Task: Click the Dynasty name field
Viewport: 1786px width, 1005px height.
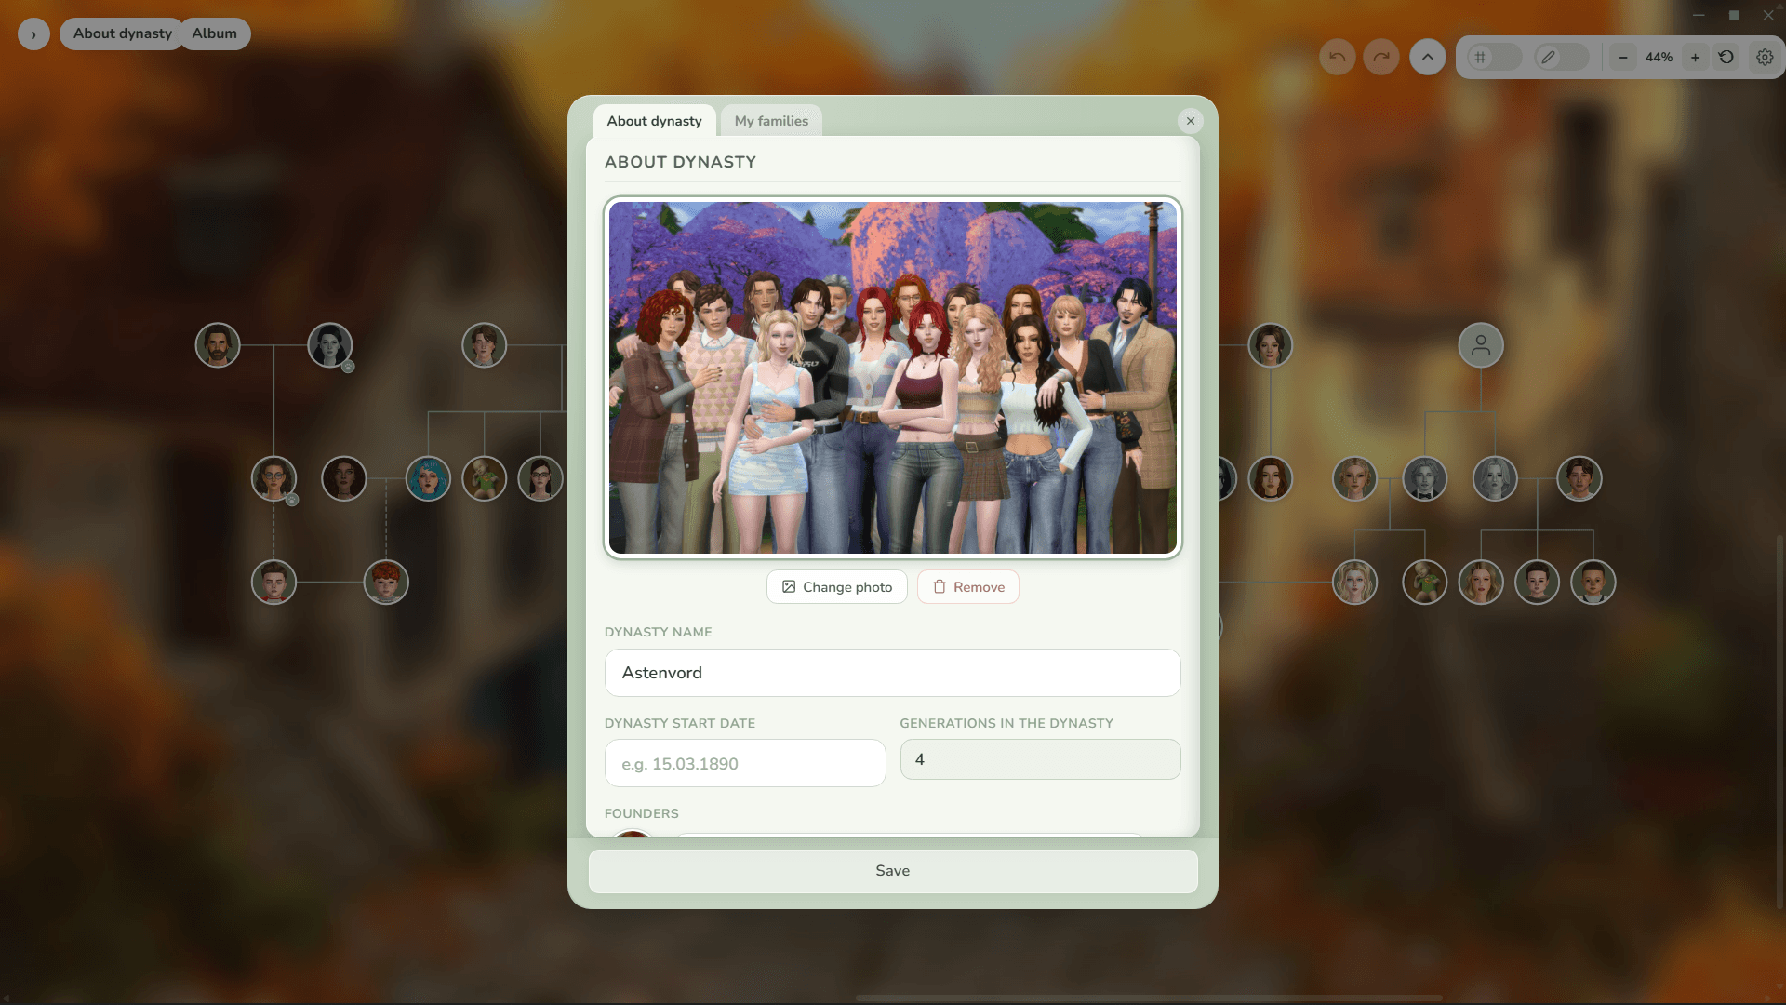Action: click(x=893, y=673)
